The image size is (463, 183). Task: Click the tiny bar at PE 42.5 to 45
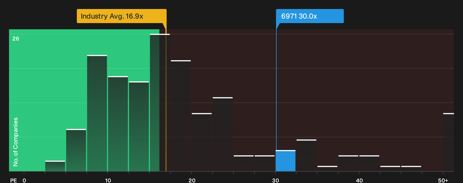(x=390, y=168)
